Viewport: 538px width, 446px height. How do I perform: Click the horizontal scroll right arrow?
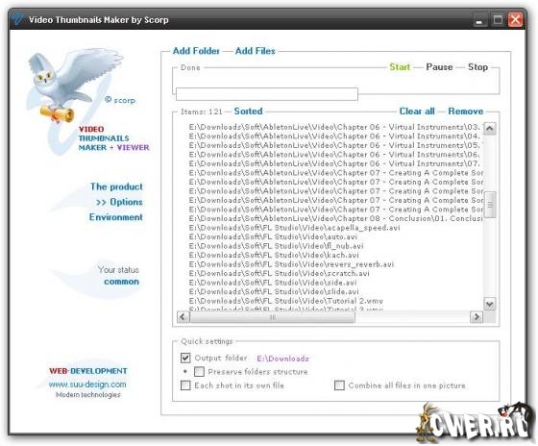pyautogui.click(x=477, y=316)
